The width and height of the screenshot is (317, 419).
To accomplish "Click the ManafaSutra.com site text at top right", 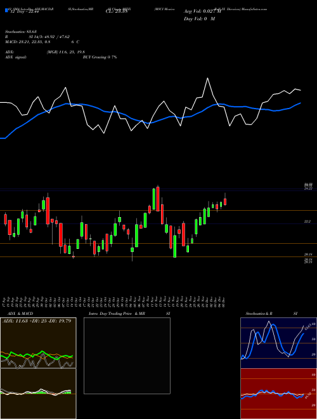I will pyautogui.click(x=254, y=9).
